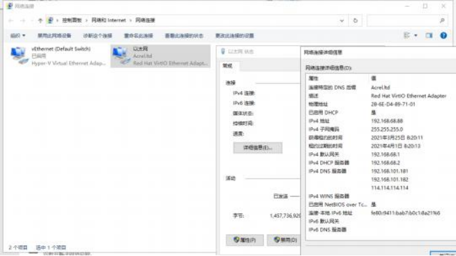Click the Back navigation arrow
Viewport: 456px width, 256px height.
11,21
